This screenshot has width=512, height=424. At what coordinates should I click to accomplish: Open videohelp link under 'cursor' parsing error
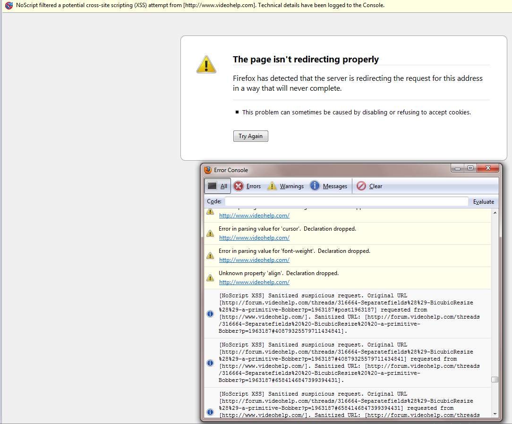tap(254, 238)
